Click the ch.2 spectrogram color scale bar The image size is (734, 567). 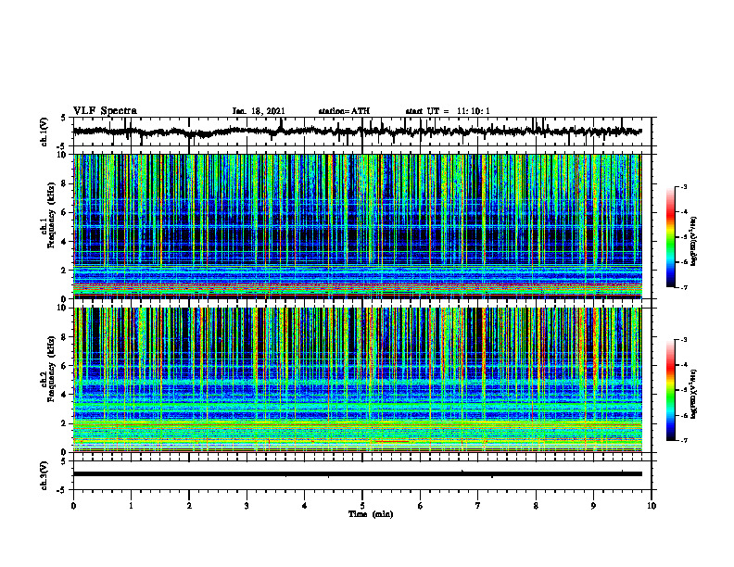click(671, 390)
